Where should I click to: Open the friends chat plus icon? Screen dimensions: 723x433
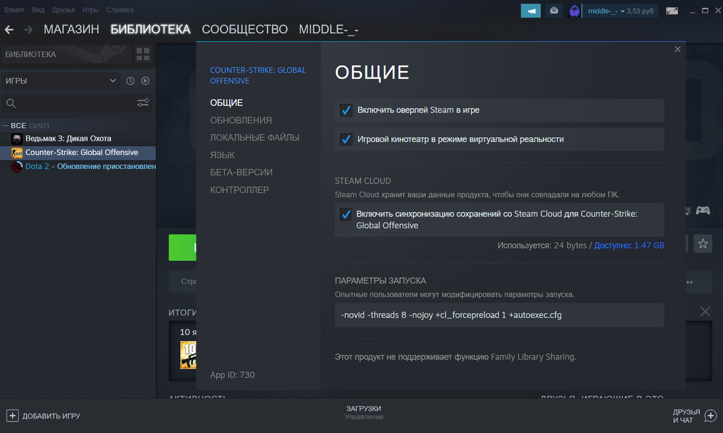[710, 416]
